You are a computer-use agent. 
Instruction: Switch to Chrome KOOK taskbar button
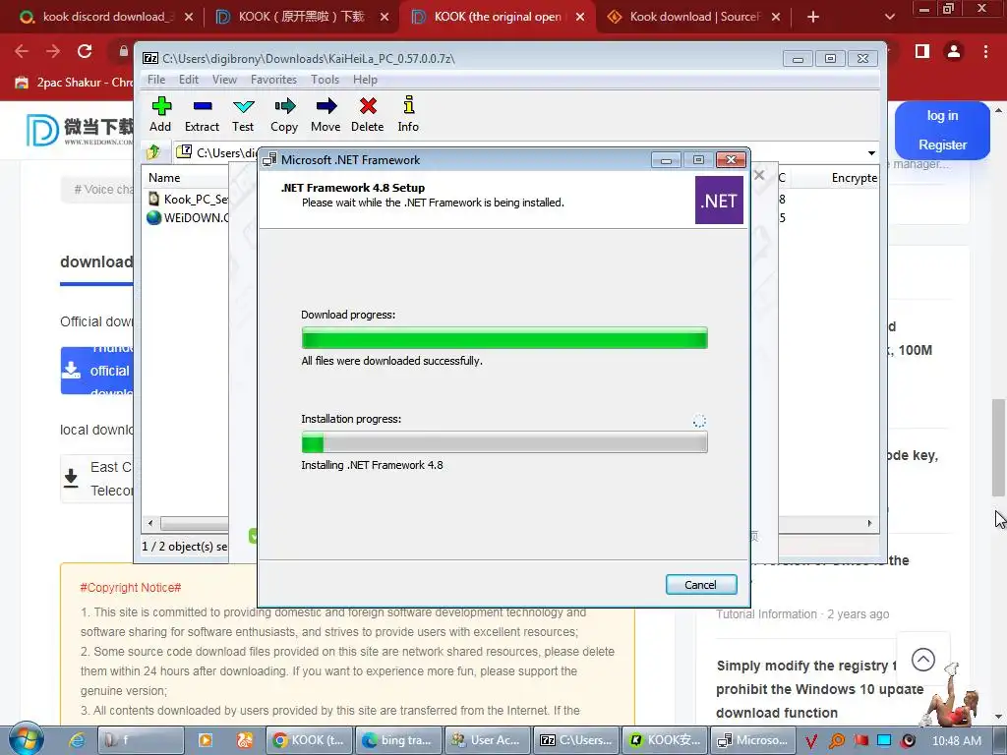(x=311, y=740)
